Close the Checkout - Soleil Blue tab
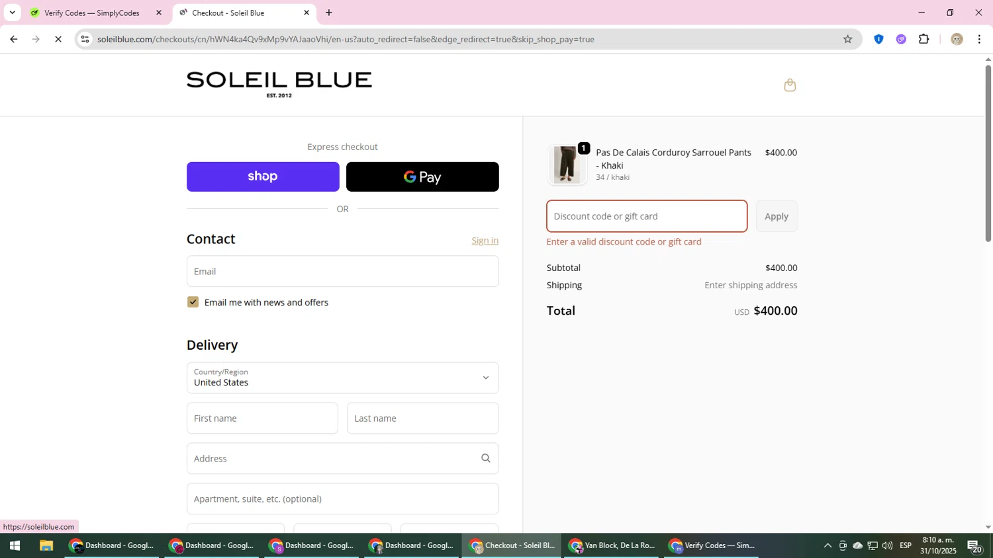The height and width of the screenshot is (558, 993). point(307,13)
